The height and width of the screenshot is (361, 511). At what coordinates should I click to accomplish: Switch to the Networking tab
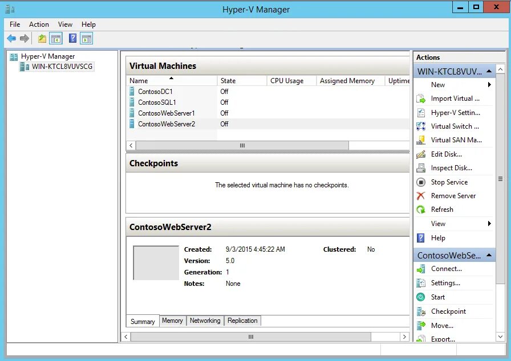tap(205, 321)
